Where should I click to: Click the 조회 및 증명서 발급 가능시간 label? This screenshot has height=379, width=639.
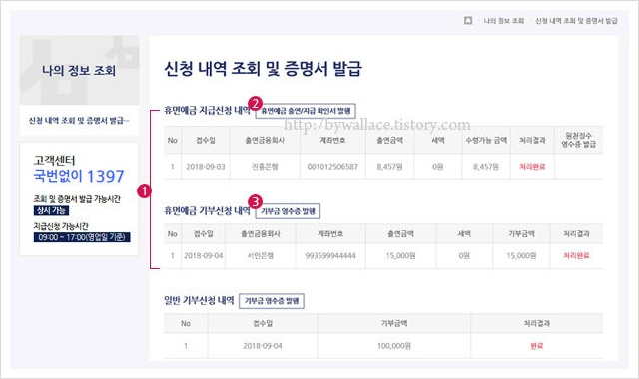click(77, 199)
